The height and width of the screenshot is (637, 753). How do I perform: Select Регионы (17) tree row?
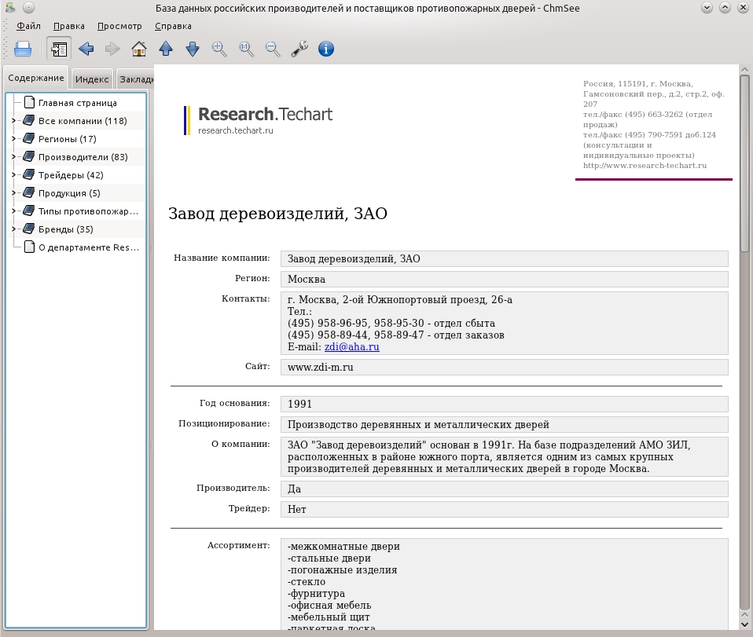[76, 139]
